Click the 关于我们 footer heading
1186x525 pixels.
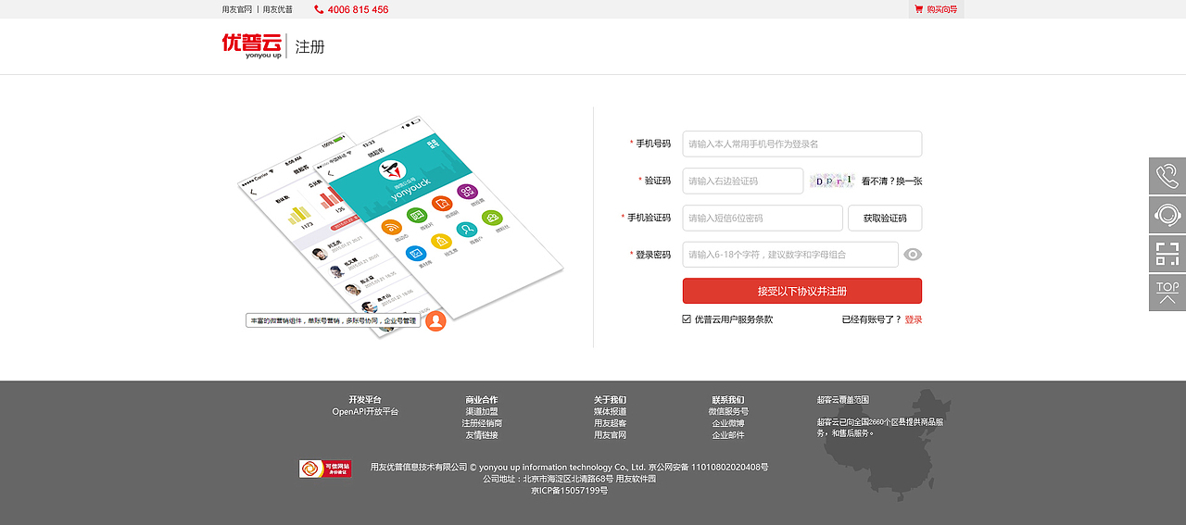click(611, 400)
